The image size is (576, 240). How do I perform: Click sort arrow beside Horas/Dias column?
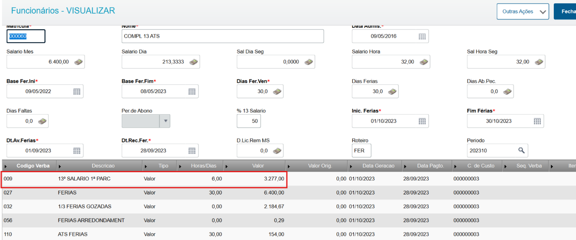click(x=180, y=166)
